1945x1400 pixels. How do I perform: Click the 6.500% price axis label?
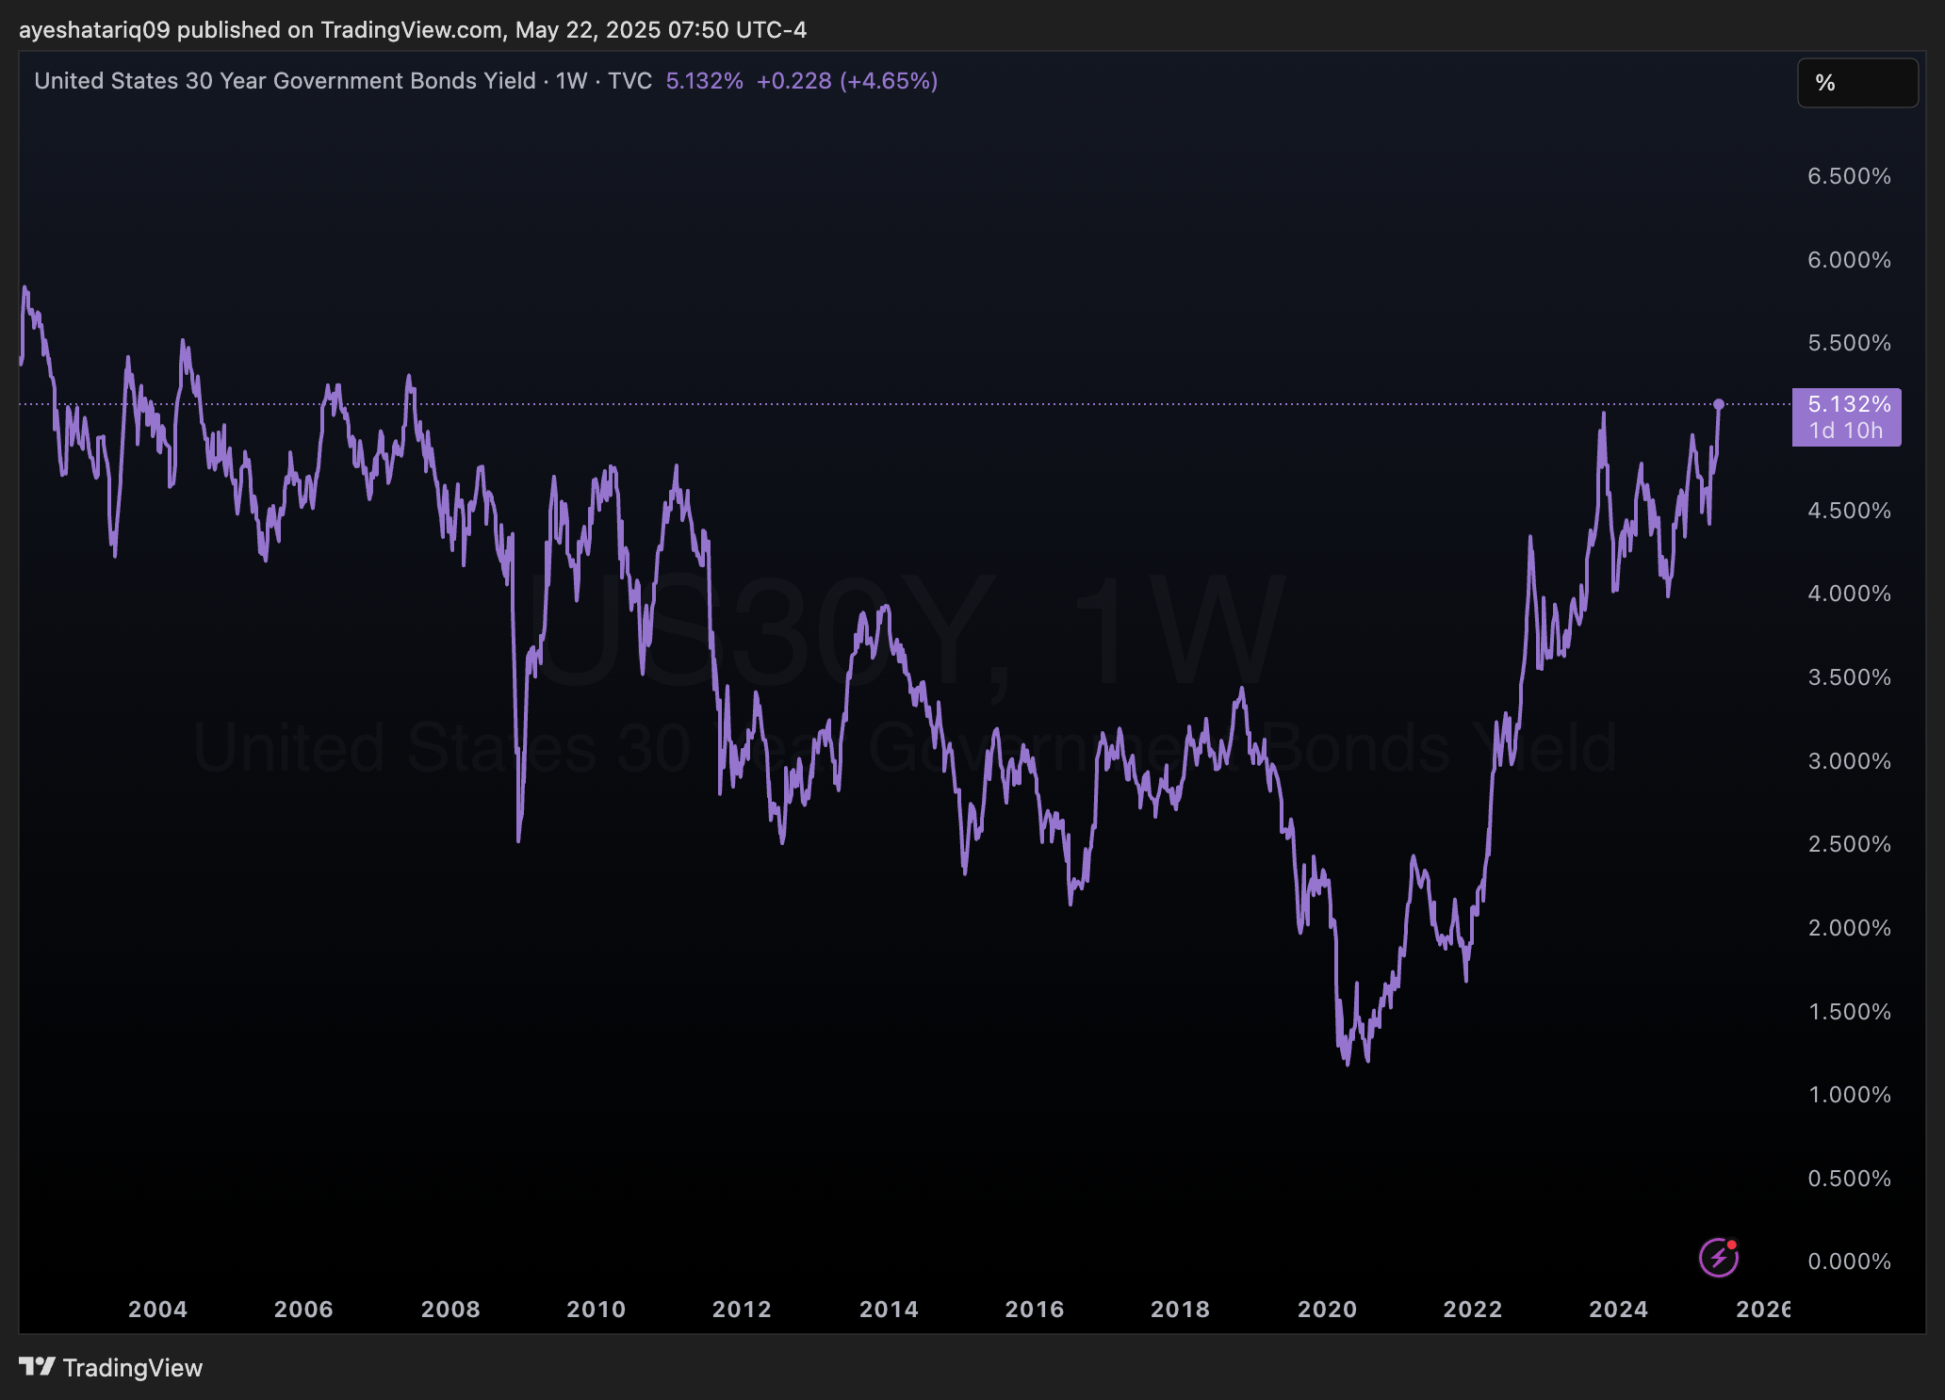pyautogui.click(x=1848, y=176)
